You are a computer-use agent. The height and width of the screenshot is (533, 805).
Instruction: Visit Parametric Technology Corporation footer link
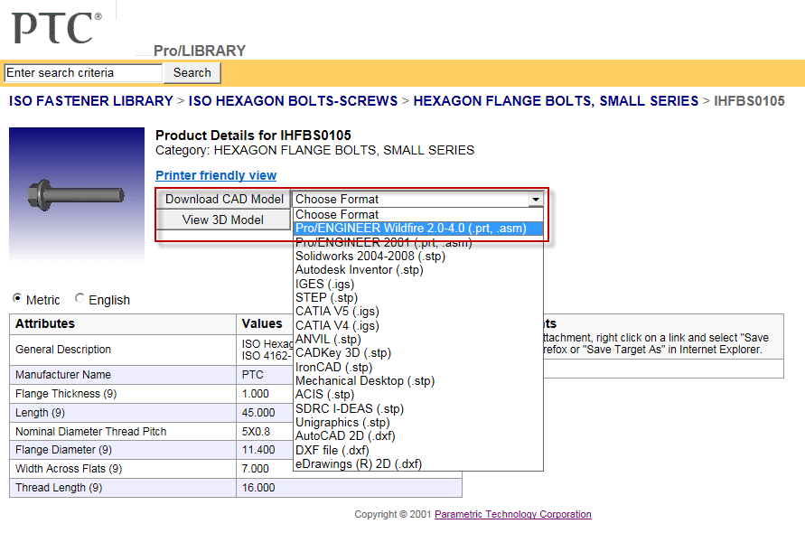512,514
